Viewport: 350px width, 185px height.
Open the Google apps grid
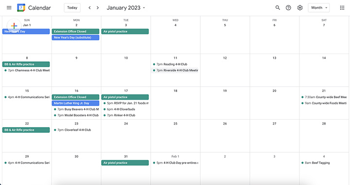[342, 8]
